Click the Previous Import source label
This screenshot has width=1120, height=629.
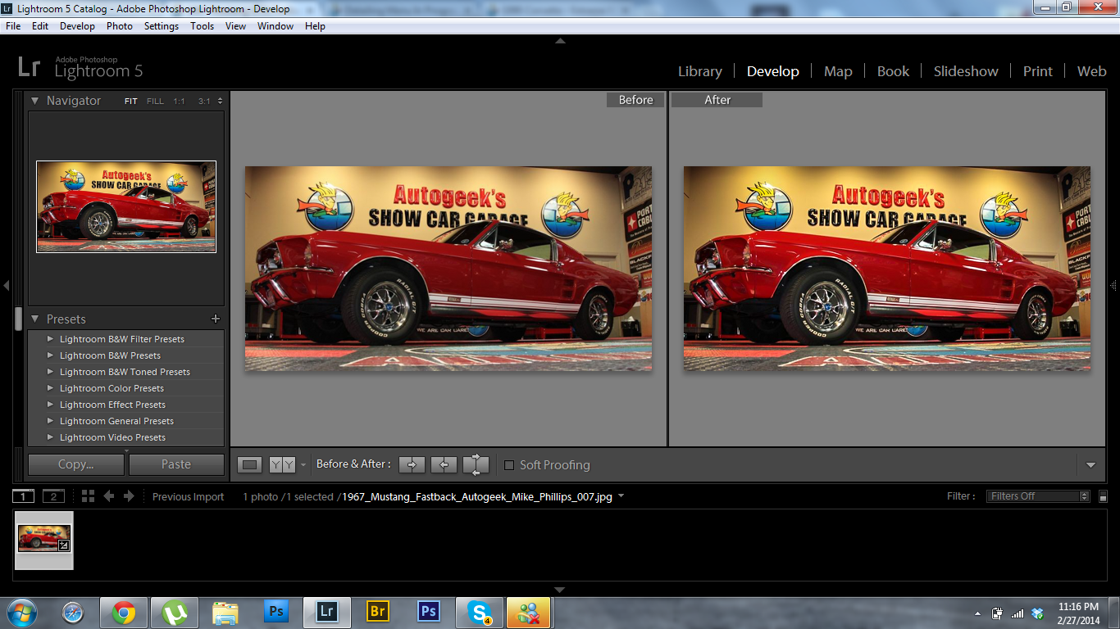click(x=188, y=496)
